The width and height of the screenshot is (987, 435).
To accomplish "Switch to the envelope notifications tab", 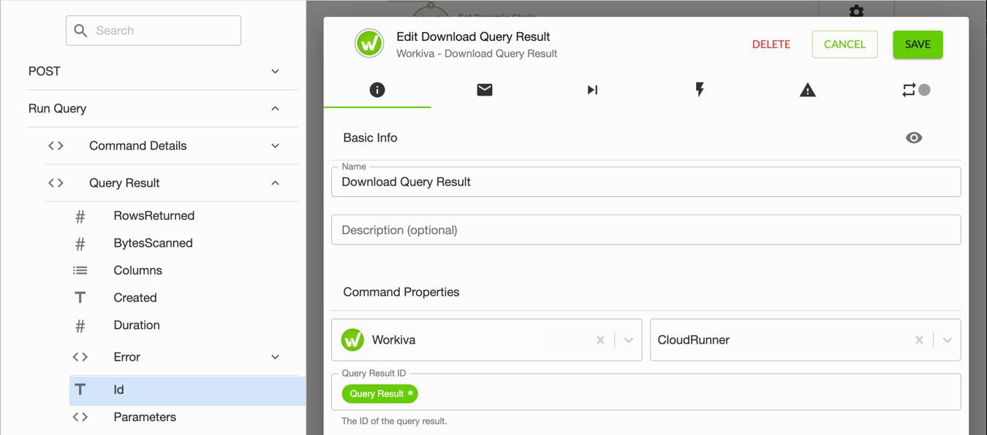I will pos(485,90).
